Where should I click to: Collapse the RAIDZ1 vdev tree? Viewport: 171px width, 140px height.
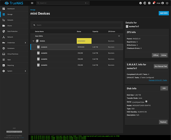[33, 41]
